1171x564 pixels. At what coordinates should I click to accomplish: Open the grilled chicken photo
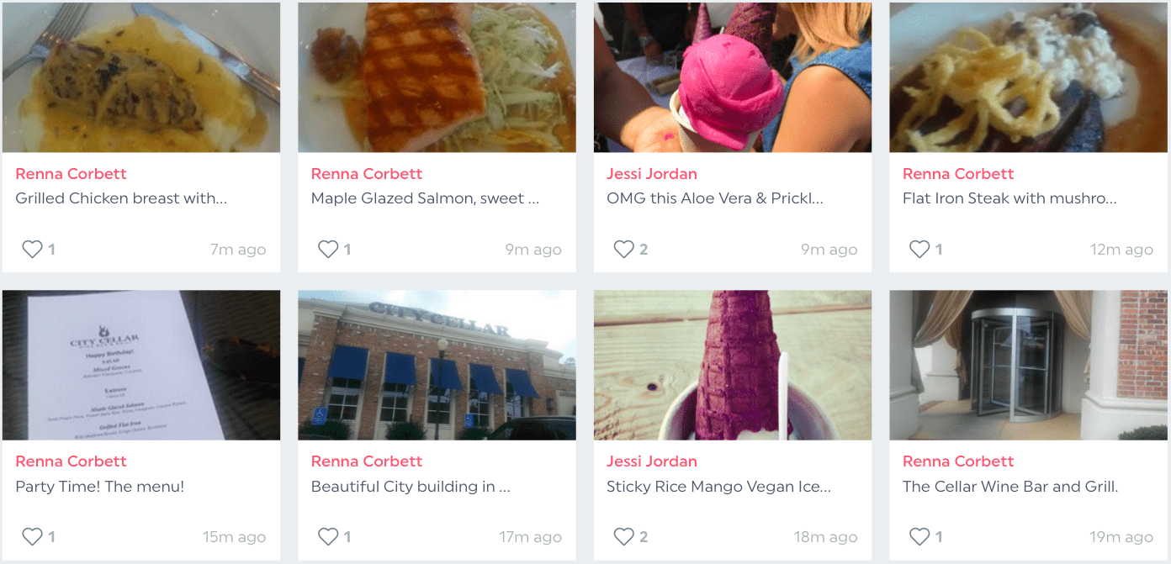pos(141,77)
